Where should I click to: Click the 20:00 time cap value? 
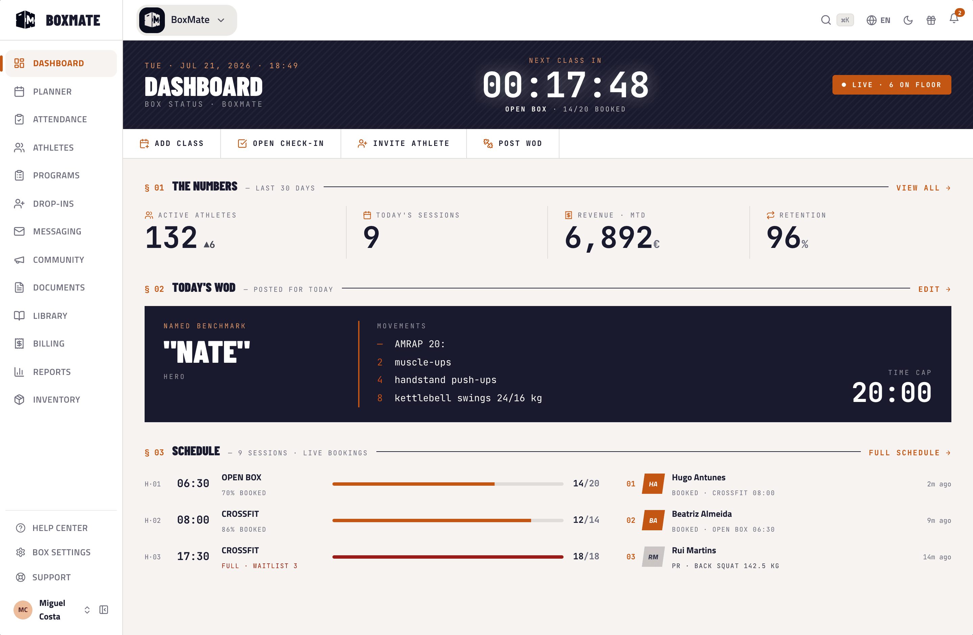[892, 393]
